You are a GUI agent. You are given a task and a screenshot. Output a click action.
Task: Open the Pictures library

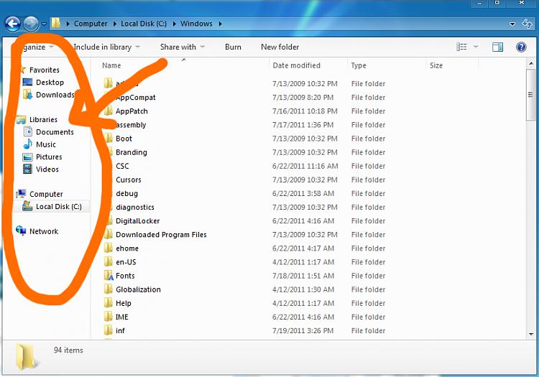[x=49, y=157]
